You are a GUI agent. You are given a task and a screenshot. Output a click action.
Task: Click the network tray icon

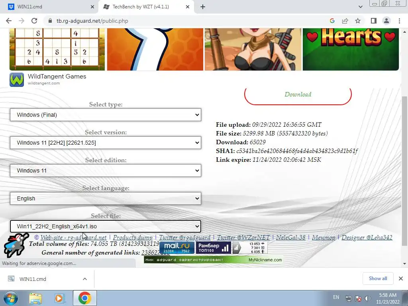click(x=348, y=298)
